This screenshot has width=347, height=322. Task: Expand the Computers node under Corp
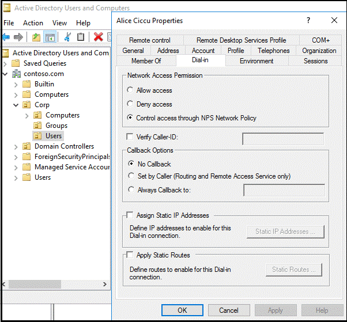coord(27,116)
